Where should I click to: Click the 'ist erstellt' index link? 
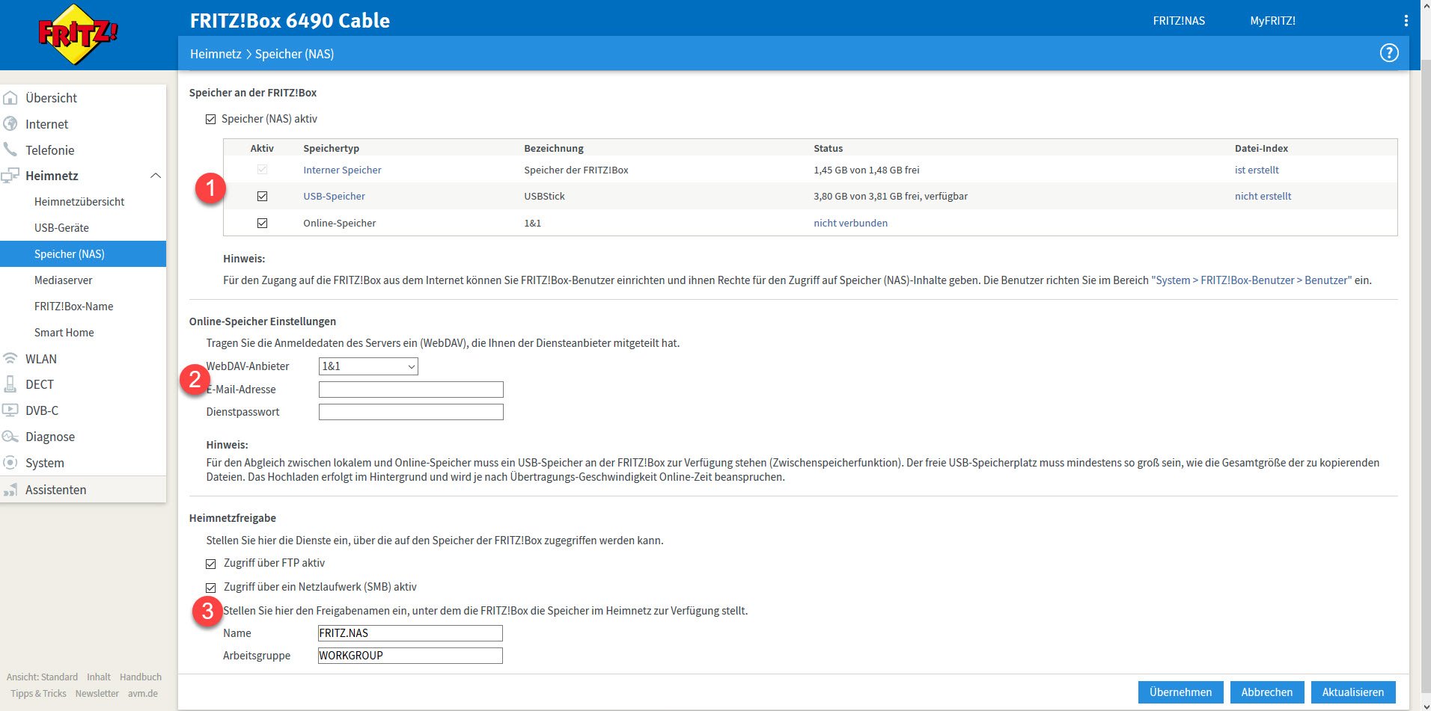pyautogui.click(x=1257, y=170)
